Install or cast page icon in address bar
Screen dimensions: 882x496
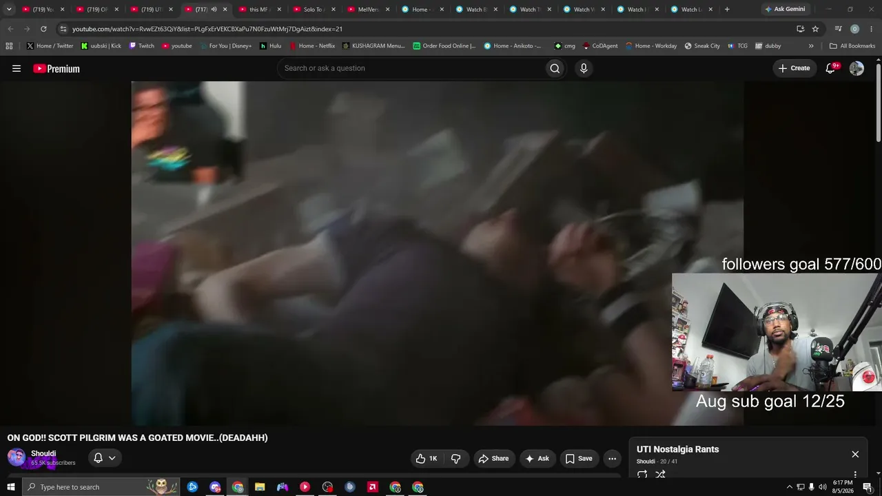pyautogui.click(x=800, y=29)
